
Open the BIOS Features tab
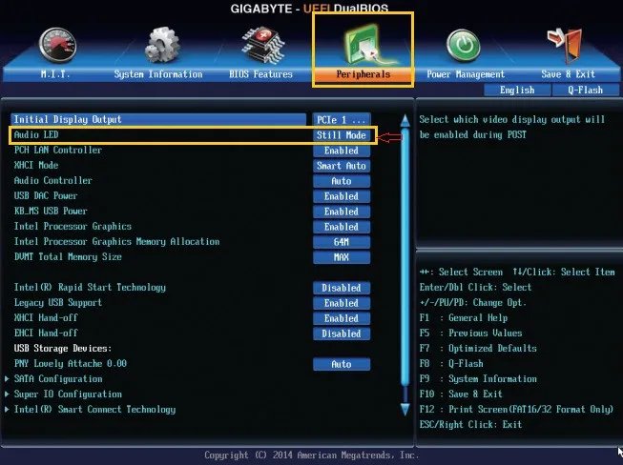260,74
